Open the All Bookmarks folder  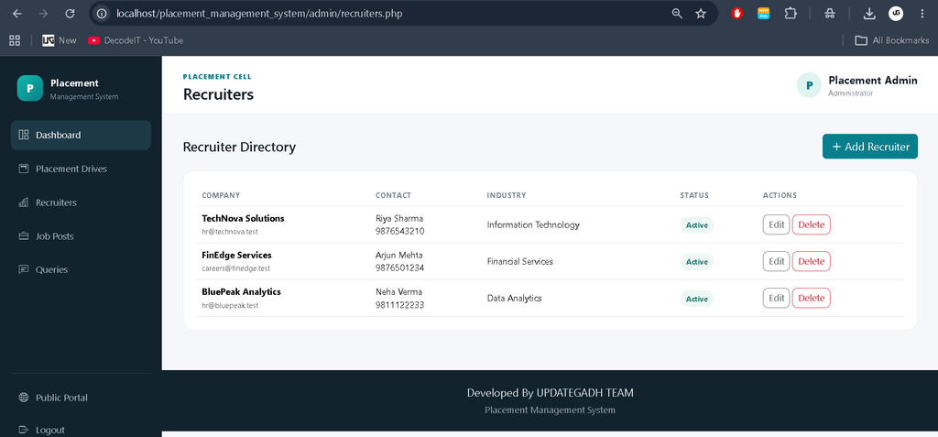pyautogui.click(x=892, y=40)
